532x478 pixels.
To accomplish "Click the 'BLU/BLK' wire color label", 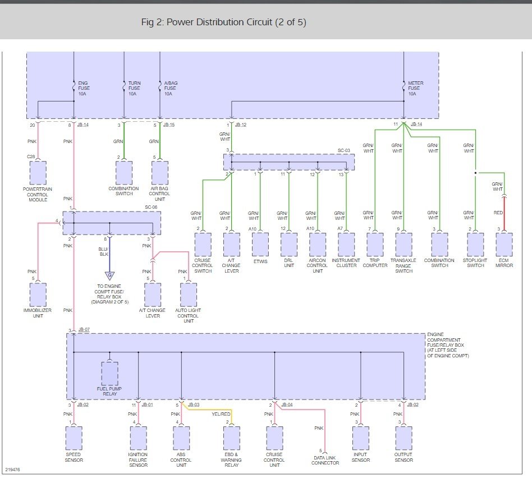I will (x=103, y=252).
